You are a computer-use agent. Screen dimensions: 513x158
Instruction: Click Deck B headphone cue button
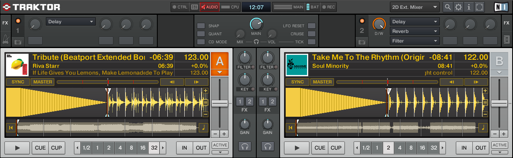pyautogui.click(x=268, y=147)
